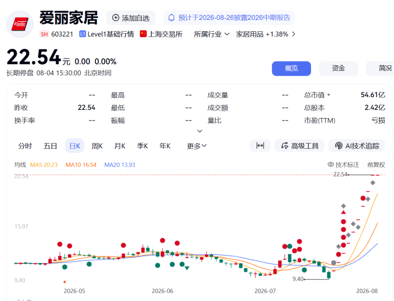Click the 2026-08 date axis label
This screenshot has height=301, width=394.
pos(367,291)
